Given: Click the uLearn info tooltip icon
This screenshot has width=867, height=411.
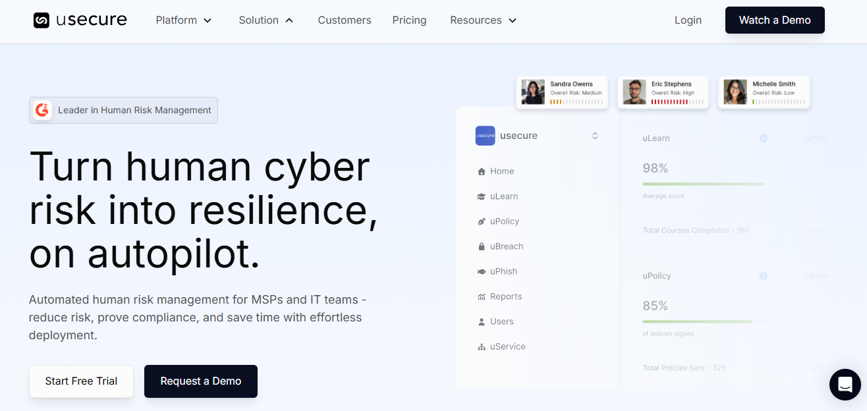Looking at the screenshot, I should click(x=764, y=138).
